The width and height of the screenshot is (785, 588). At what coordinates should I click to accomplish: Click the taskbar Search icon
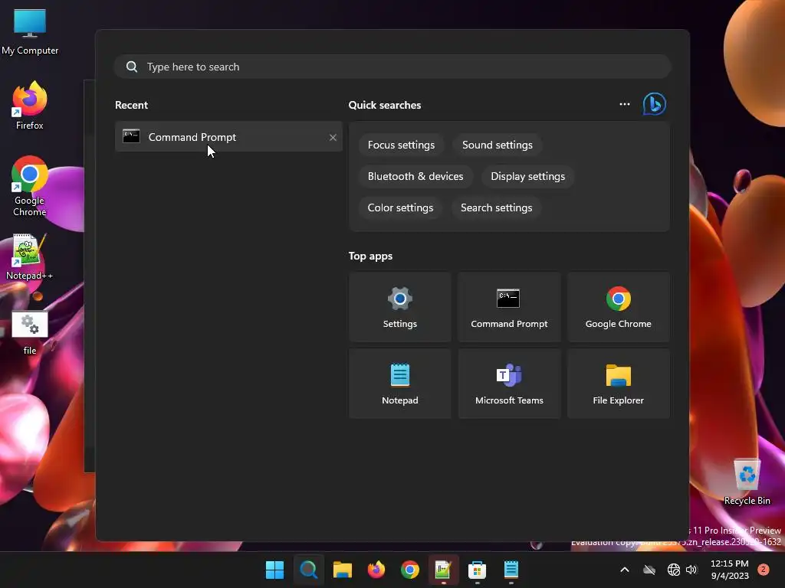(308, 570)
